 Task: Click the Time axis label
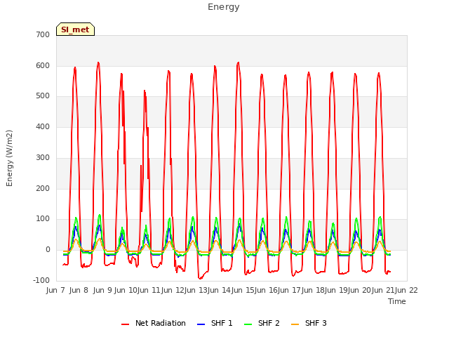point(397,301)
